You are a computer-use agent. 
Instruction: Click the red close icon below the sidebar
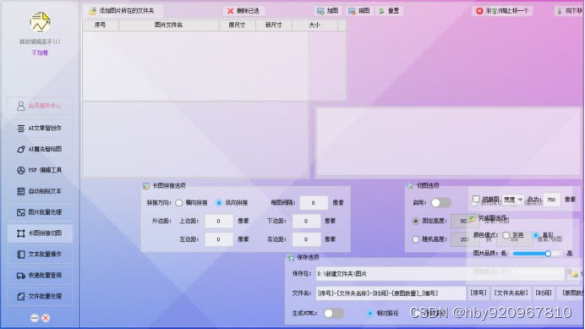[x=46, y=318]
